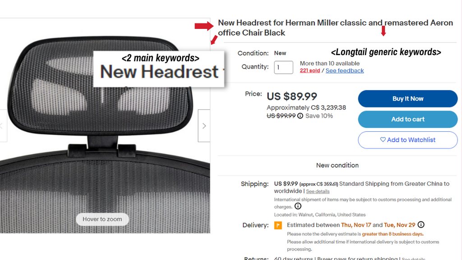Click the listing title text
The image size is (462, 260).
[335, 28]
